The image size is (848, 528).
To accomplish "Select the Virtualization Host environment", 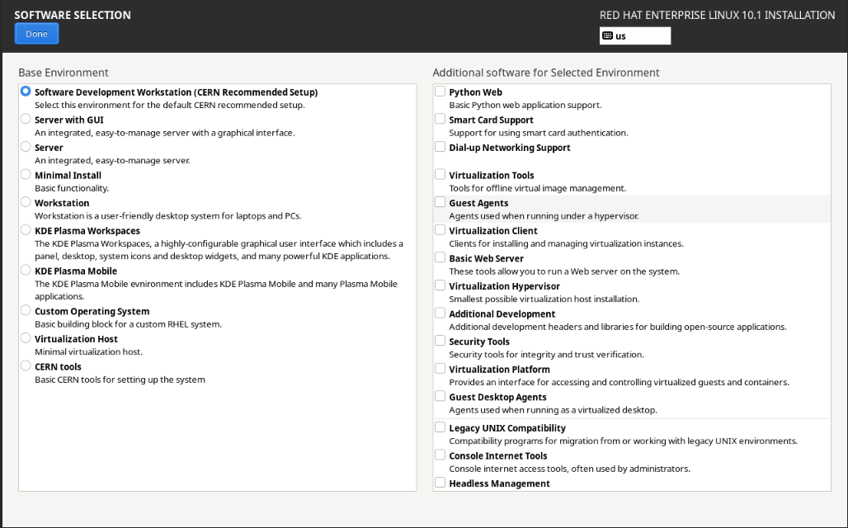I will (x=25, y=339).
